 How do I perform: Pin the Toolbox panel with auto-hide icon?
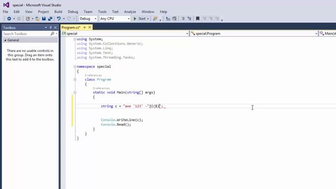(50, 27)
